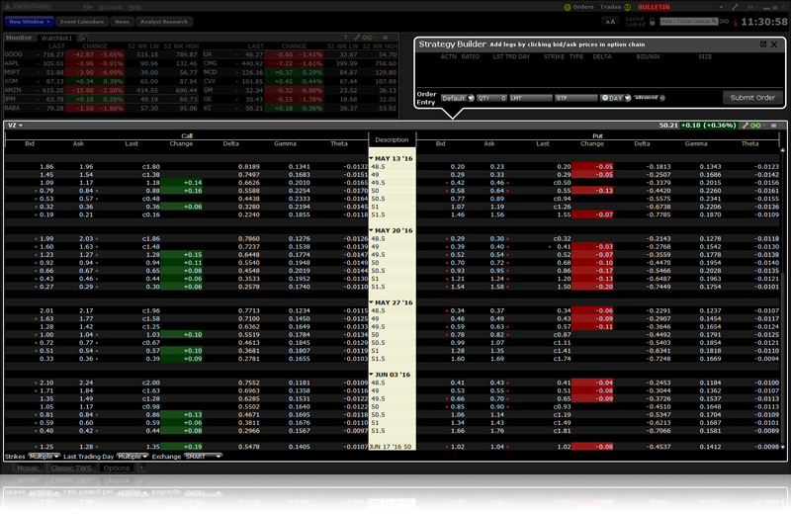Click the font size AA icon
This screenshot has width=791, height=514.
point(610,22)
